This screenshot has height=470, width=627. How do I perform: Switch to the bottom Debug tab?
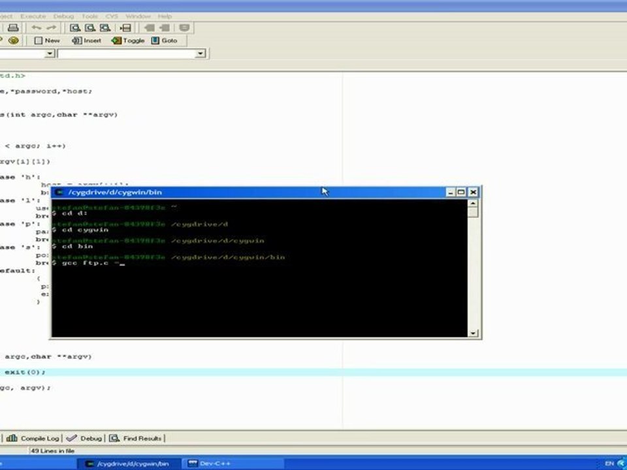(84, 439)
